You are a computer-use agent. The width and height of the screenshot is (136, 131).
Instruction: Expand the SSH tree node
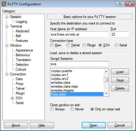click(x=12, y=98)
